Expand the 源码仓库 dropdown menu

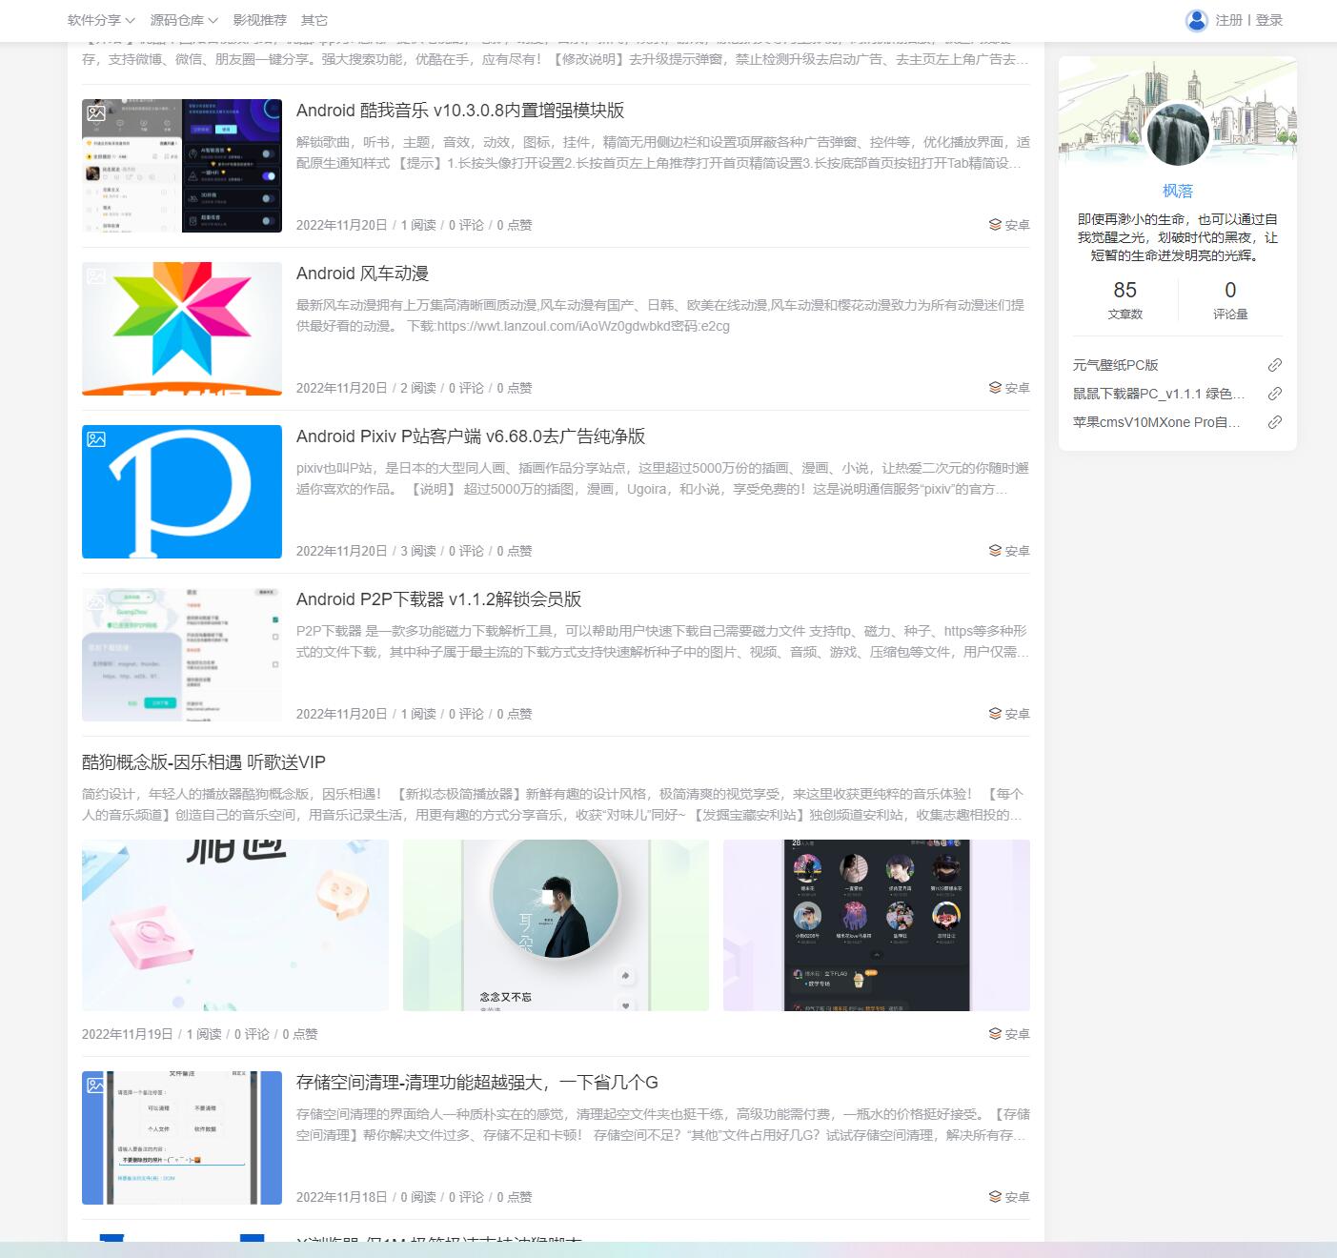point(184,20)
